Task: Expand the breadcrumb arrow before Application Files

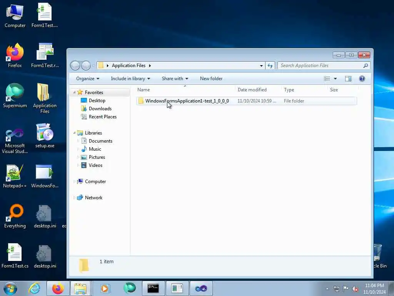Action: (108, 66)
